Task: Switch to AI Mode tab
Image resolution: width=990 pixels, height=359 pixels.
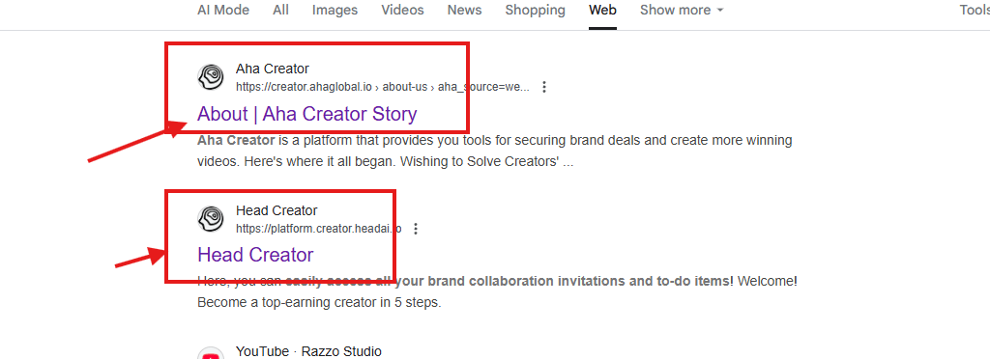Action: 223,10
